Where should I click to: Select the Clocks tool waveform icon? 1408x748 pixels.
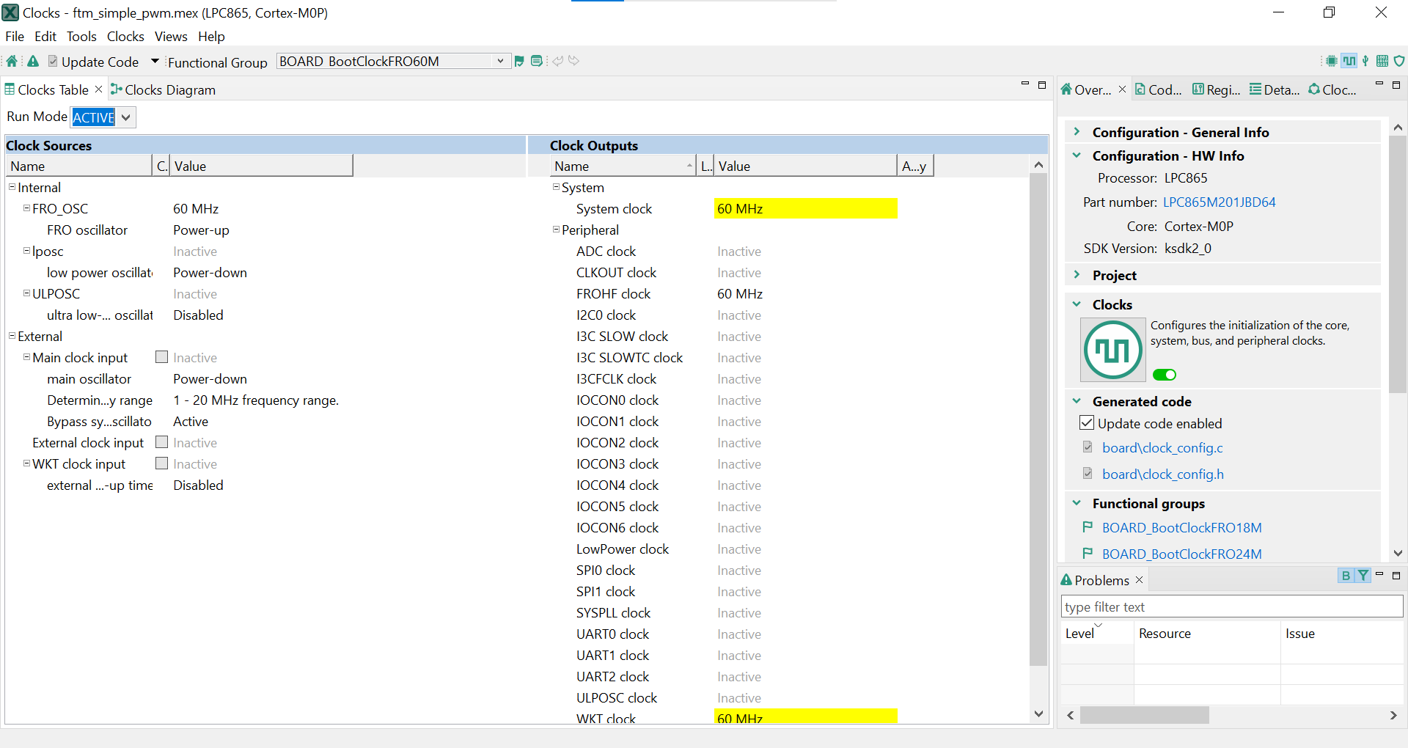pos(1349,62)
